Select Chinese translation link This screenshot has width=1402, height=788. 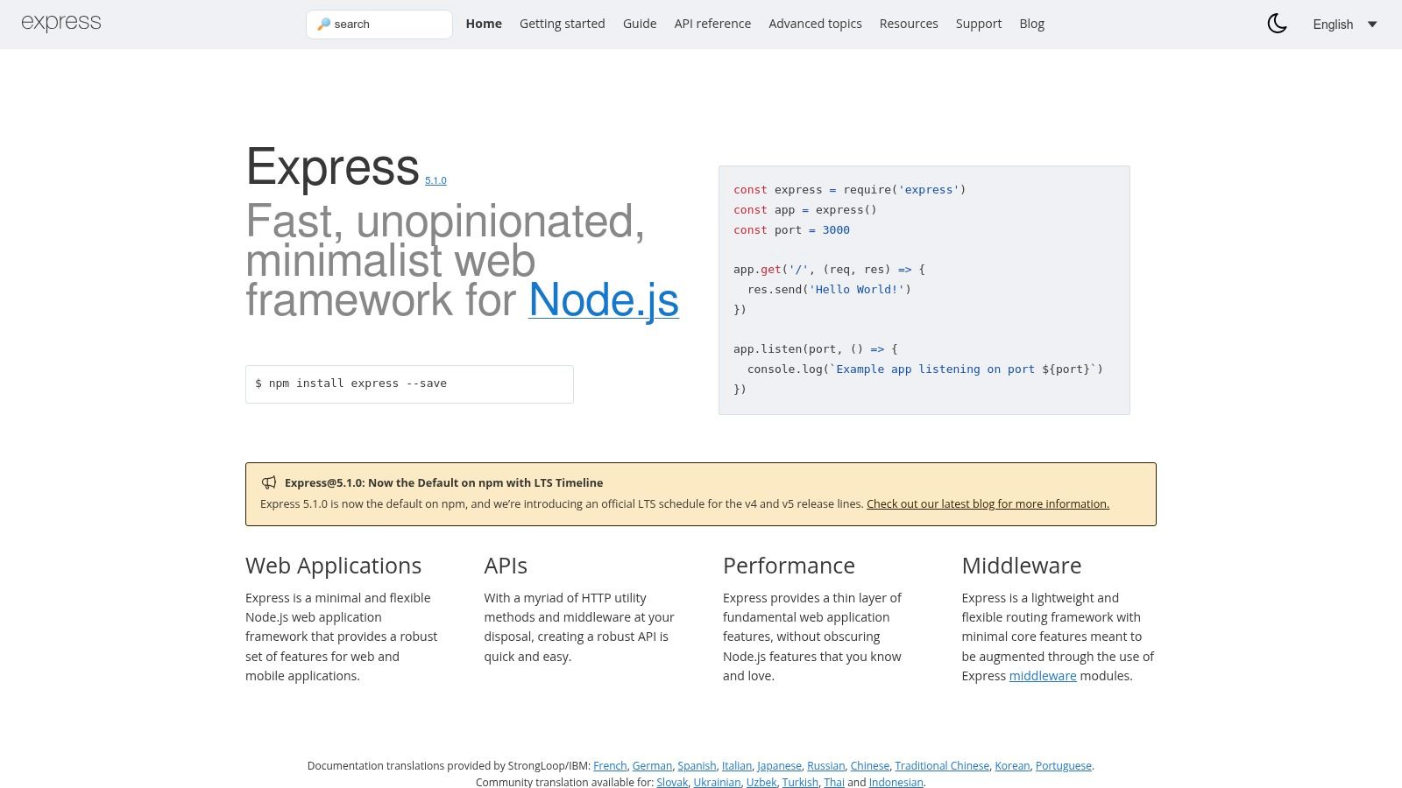(x=870, y=765)
